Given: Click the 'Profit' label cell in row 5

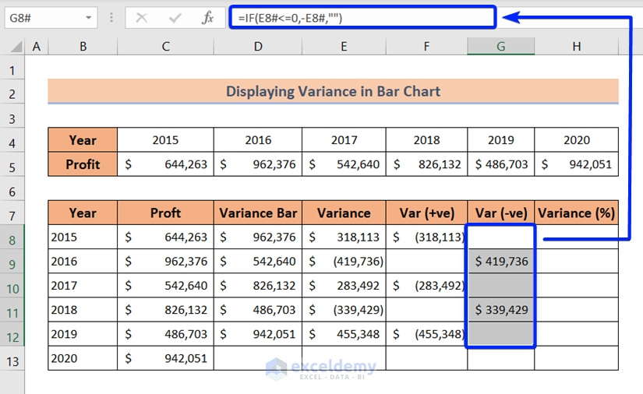Looking at the screenshot, I should point(83,164).
